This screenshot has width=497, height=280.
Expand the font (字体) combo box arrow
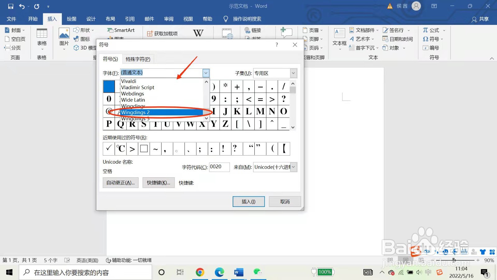point(206,73)
